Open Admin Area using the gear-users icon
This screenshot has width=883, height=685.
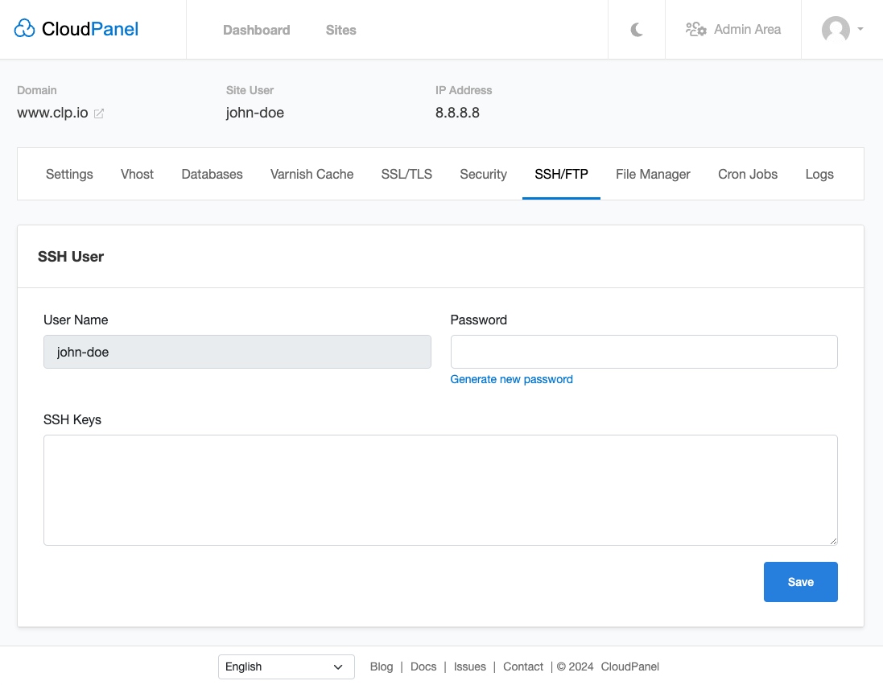pyautogui.click(x=695, y=29)
